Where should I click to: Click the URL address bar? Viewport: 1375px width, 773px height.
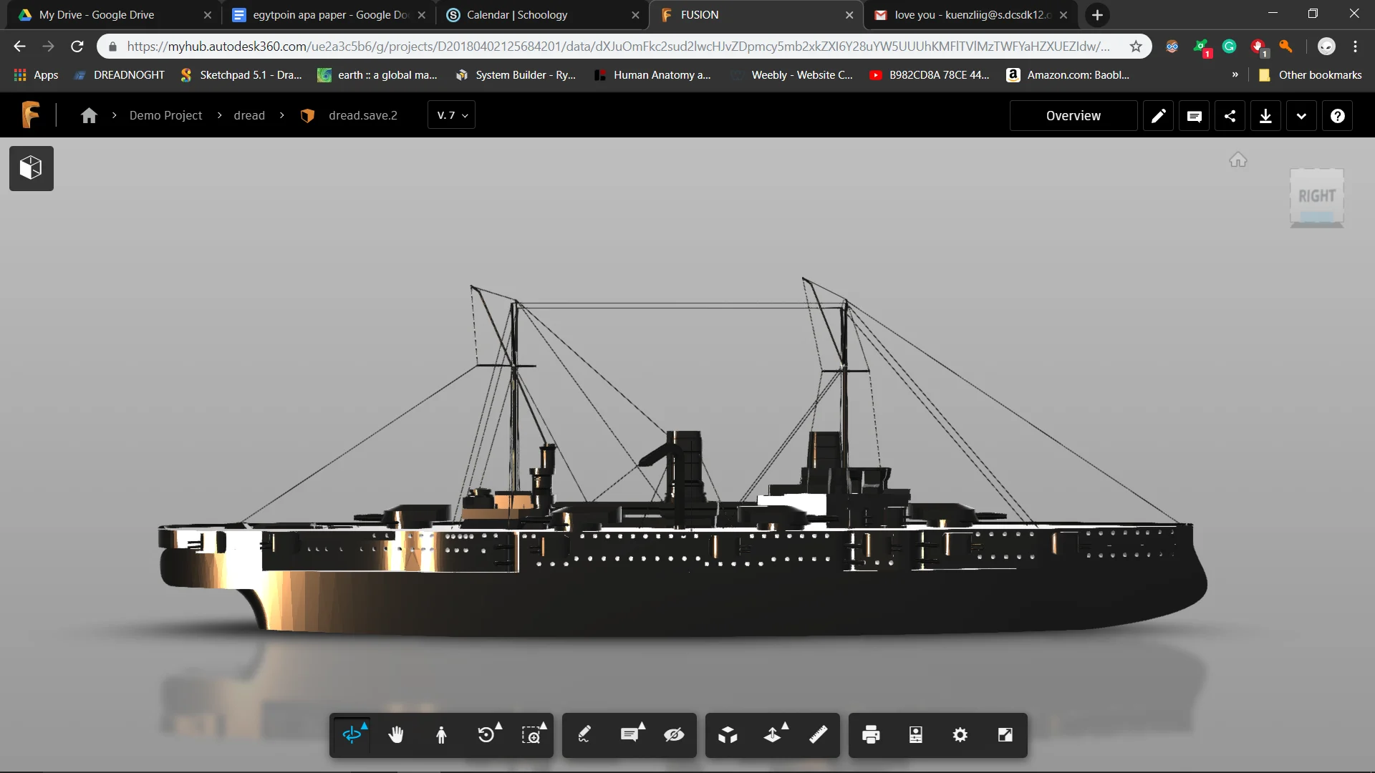(x=617, y=47)
